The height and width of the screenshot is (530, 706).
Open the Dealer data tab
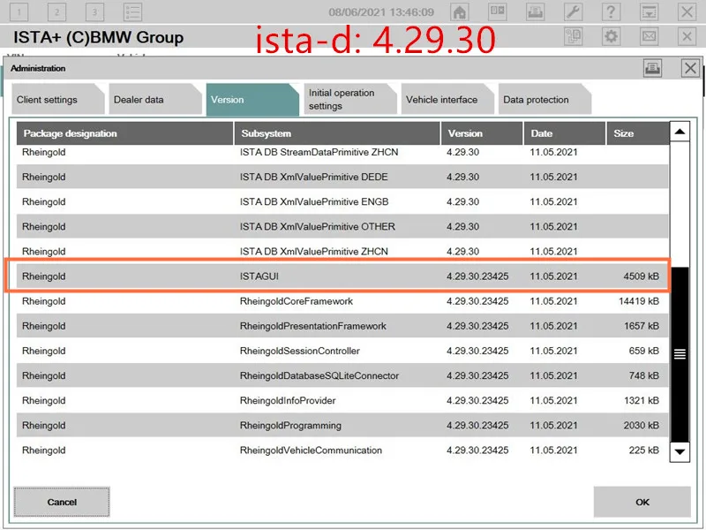(x=155, y=99)
